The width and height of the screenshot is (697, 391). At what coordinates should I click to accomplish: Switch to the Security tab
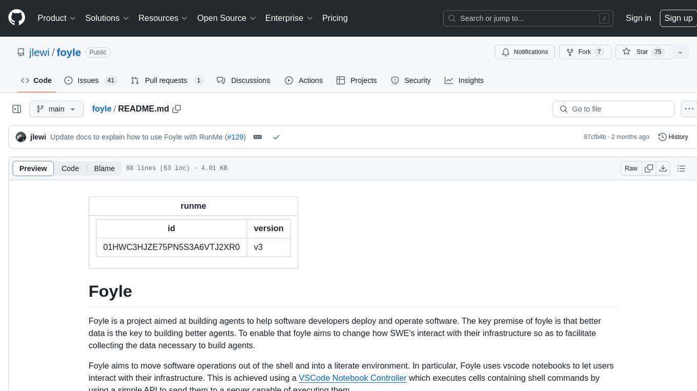pyautogui.click(x=411, y=80)
